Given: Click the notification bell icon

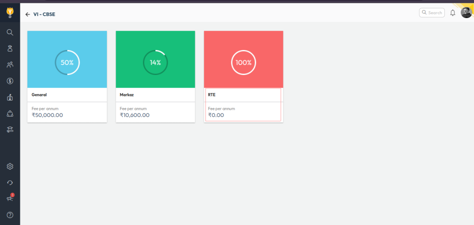Looking at the screenshot, I should [x=453, y=13].
